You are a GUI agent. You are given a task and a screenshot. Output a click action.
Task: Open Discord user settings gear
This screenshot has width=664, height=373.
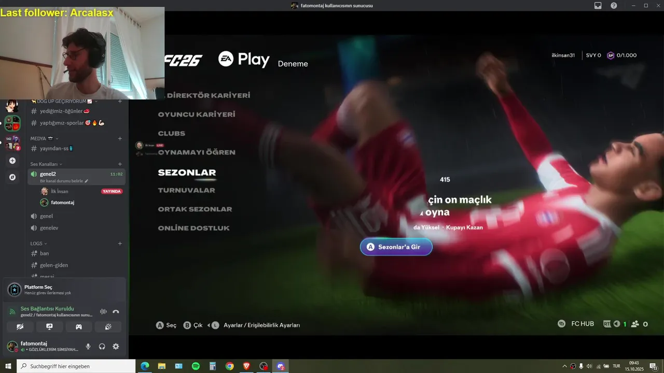[x=116, y=347]
